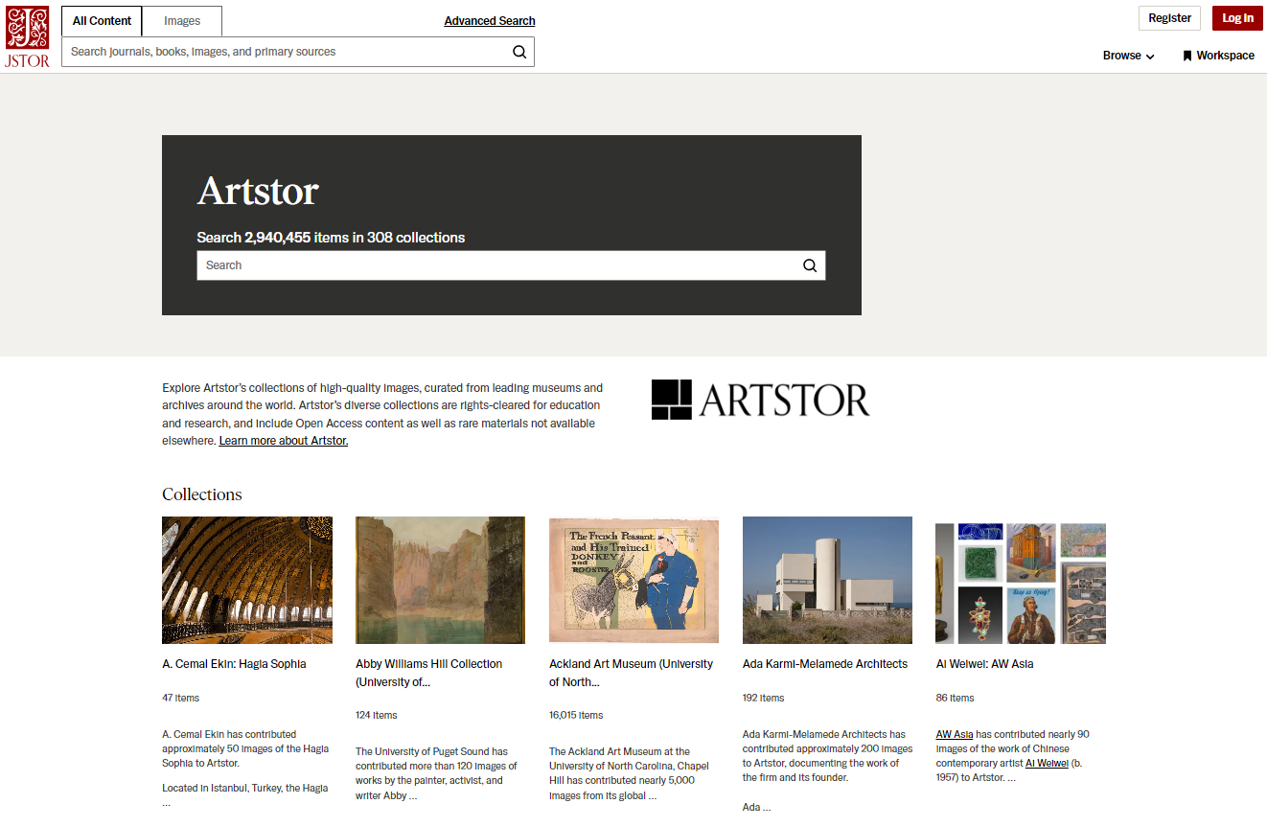Follow the Learn more about Artstor link
This screenshot has width=1267, height=827.
[284, 441]
